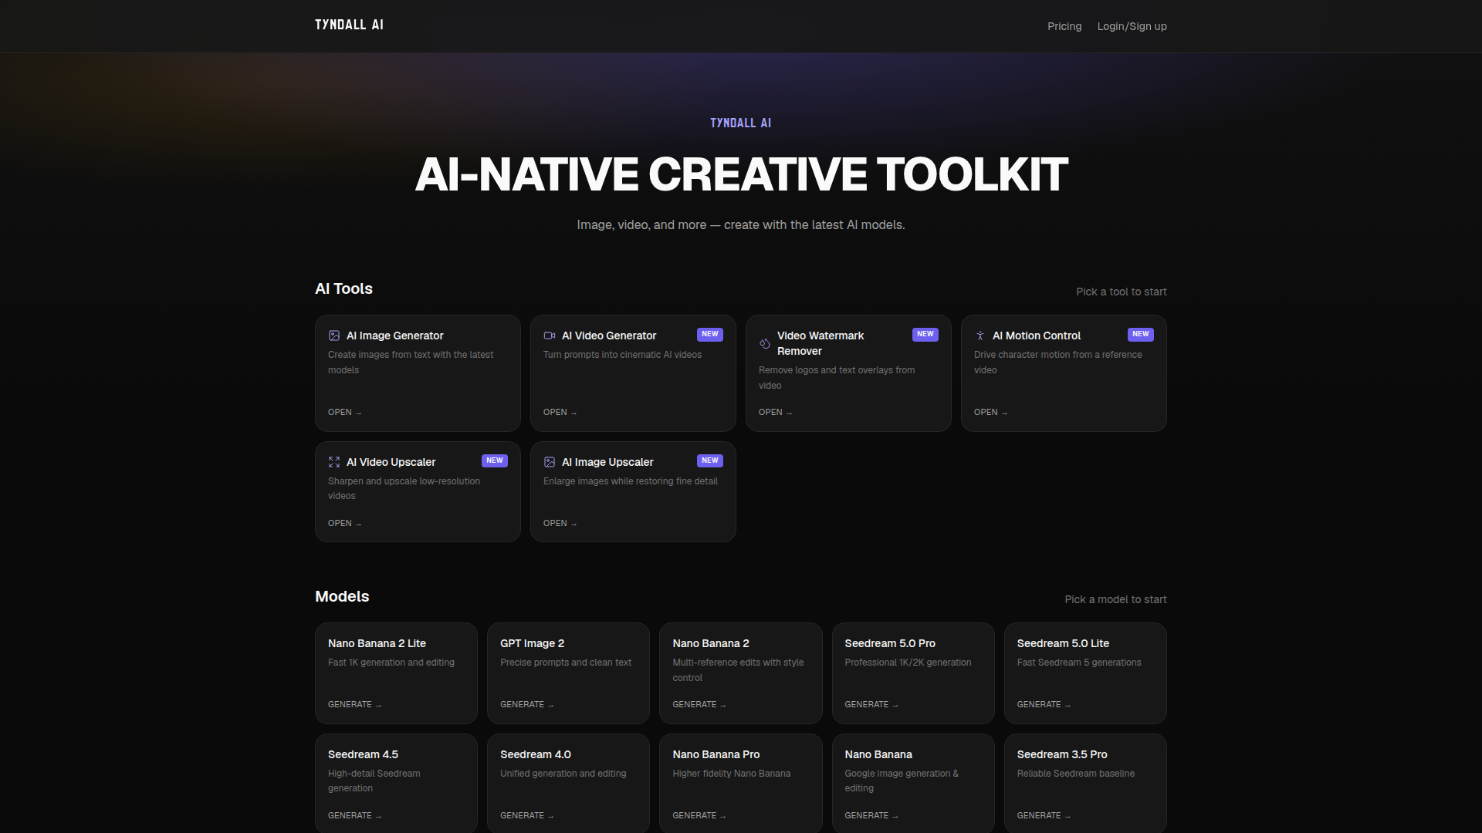The image size is (1482, 833).
Task: Select the Seedream 5.0 Pro title
Action: point(890,643)
